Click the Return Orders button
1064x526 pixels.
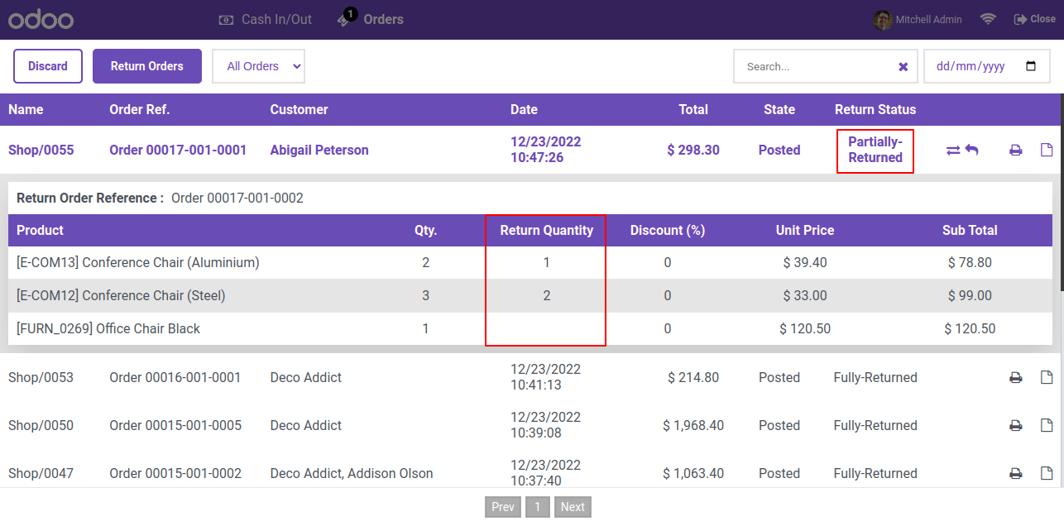coord(147,66)
